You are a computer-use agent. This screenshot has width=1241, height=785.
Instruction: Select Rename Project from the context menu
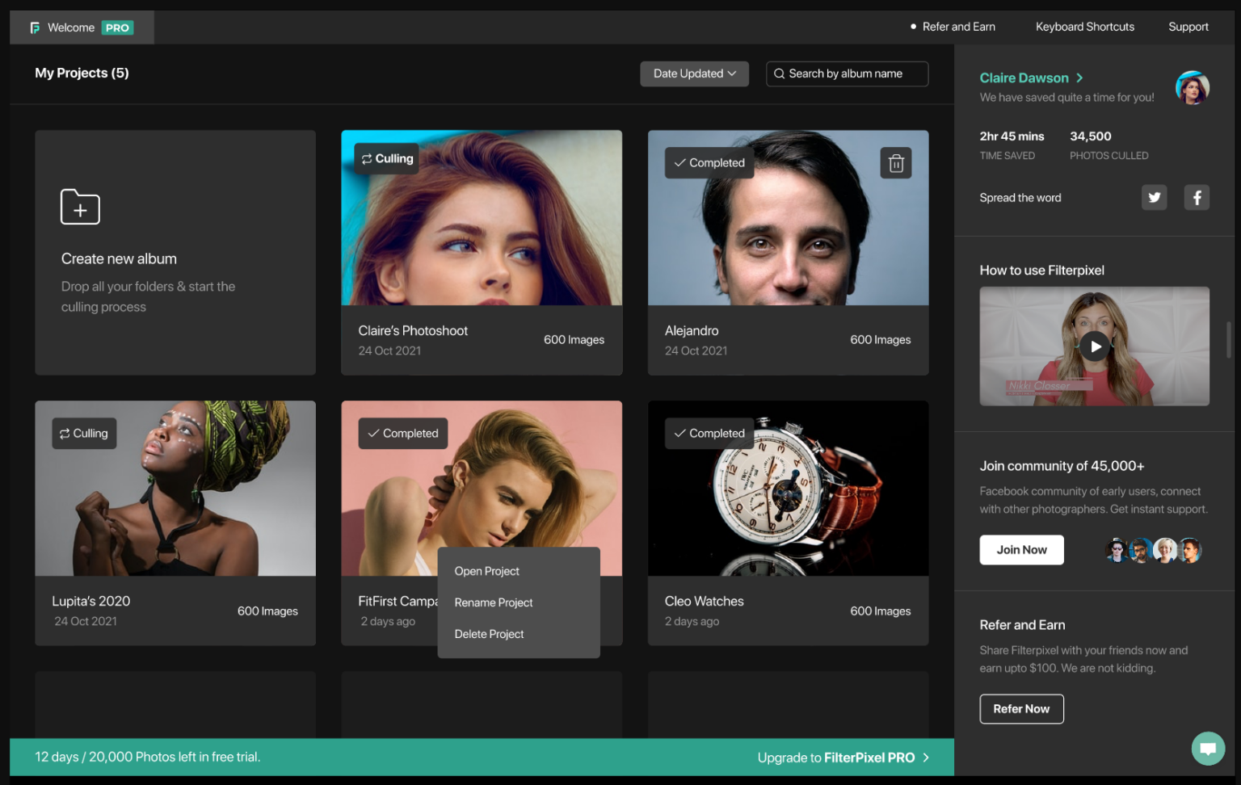(x=493, y=602)
